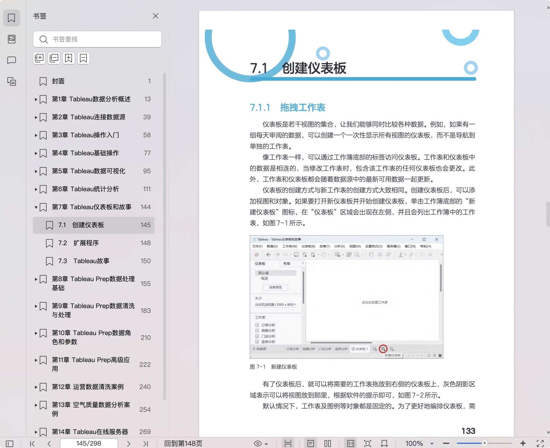Select single-page view icon

311,444
